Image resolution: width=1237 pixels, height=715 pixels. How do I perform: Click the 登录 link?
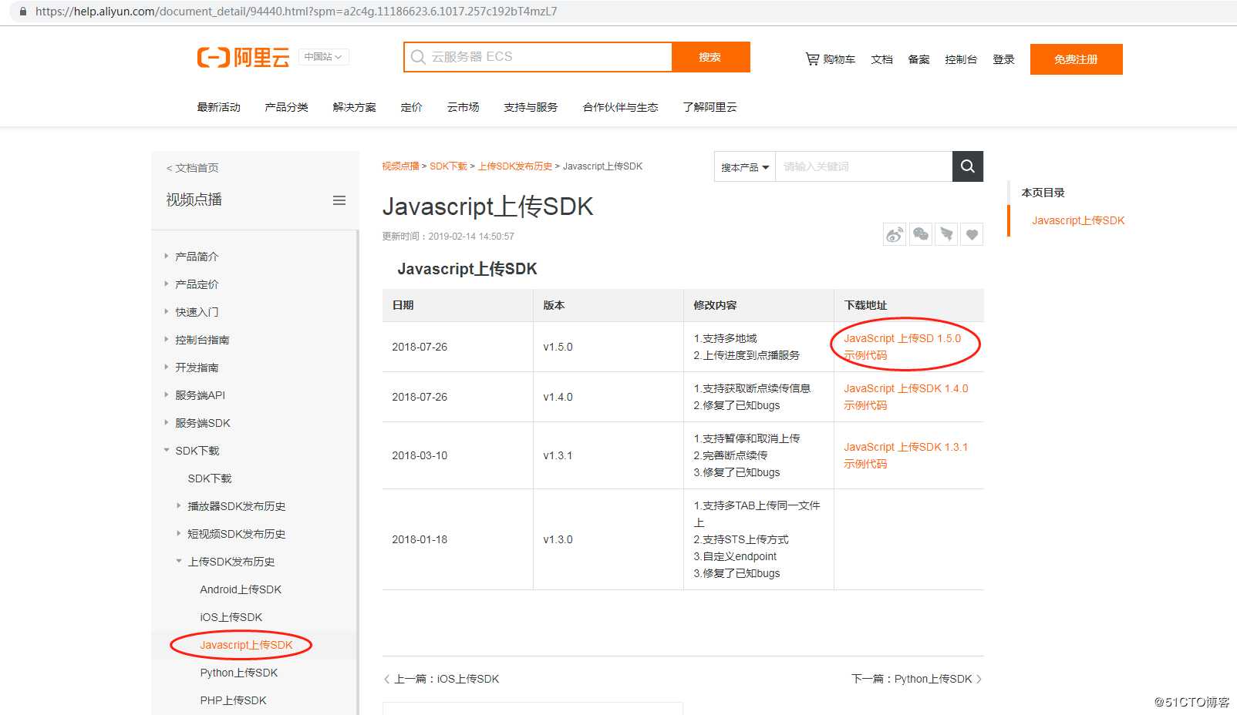coord(1003,59)
